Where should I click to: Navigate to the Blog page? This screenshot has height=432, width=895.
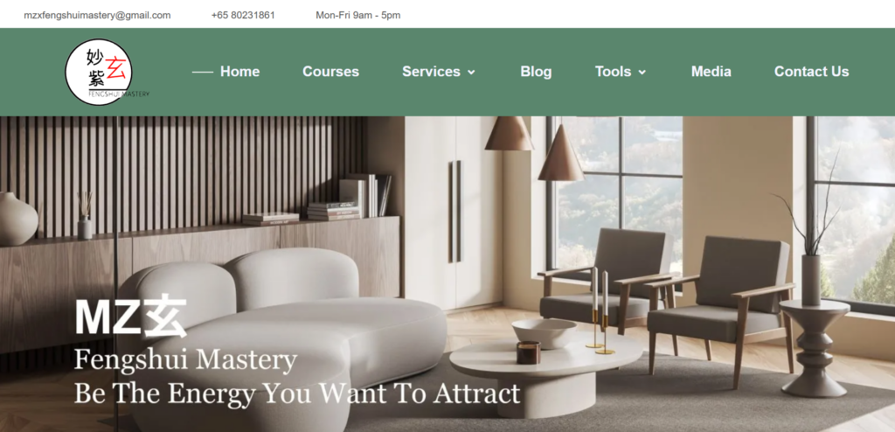[536, 72]
